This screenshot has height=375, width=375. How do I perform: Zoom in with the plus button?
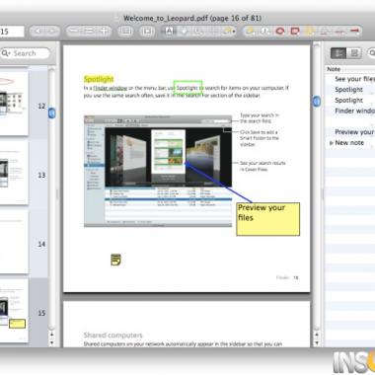tap(104, 32)
